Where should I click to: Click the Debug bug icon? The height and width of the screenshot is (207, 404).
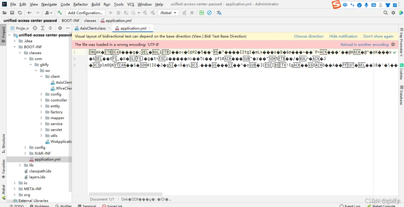coord(118,13)
